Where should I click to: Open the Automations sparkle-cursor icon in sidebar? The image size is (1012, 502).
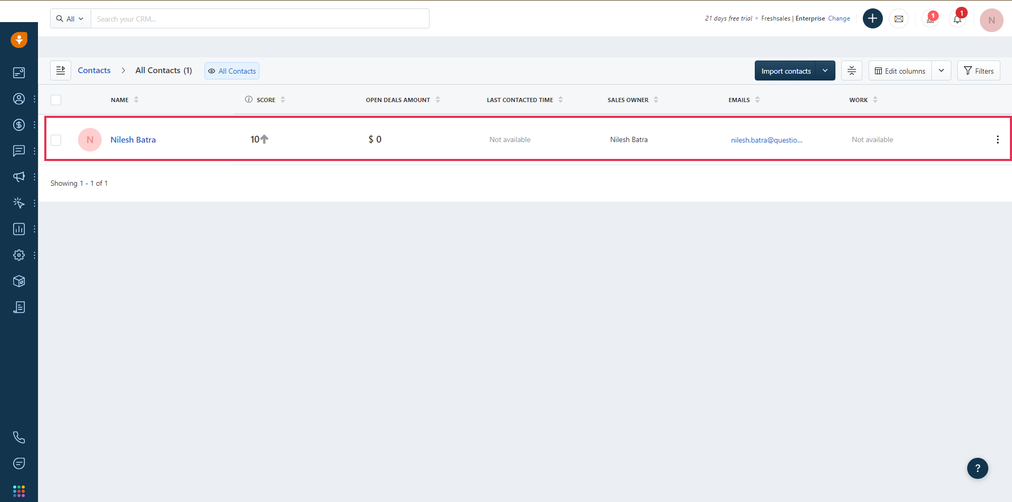coord(19,203)
